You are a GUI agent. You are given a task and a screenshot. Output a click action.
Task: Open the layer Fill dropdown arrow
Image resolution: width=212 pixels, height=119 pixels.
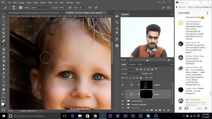click(155, 78)
